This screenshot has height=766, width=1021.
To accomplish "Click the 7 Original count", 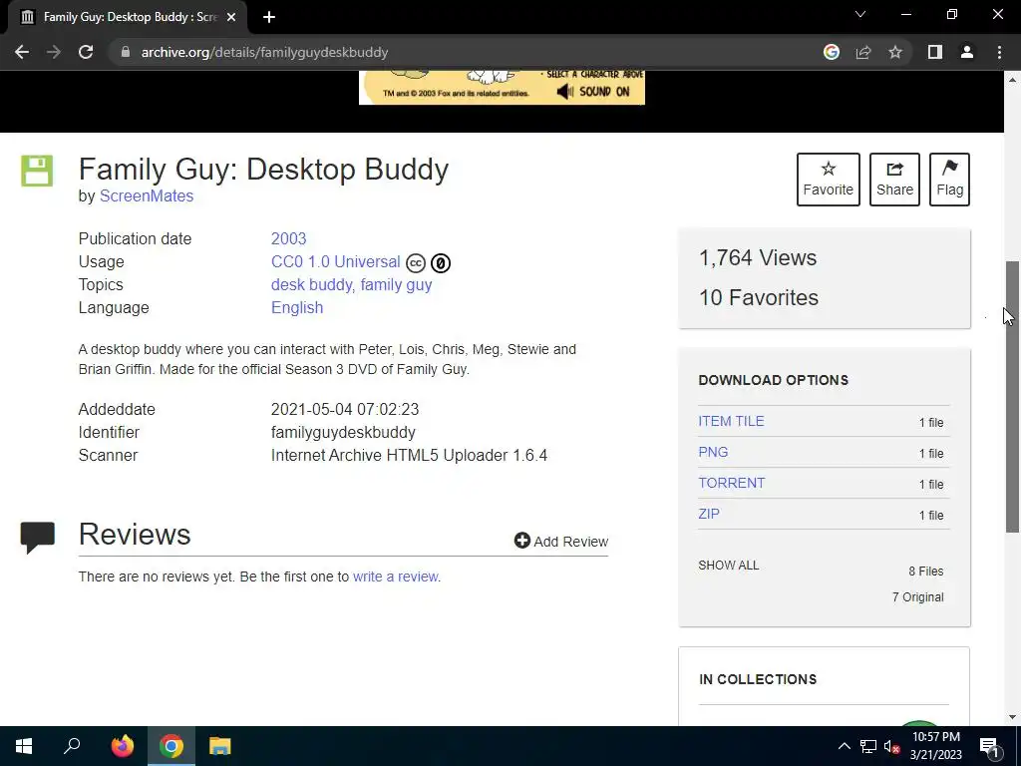I will point(918,597).
